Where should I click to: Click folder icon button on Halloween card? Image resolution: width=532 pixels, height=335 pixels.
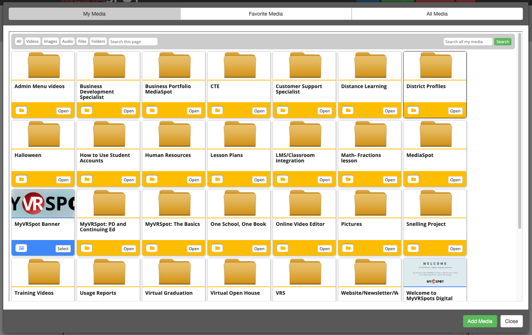coord(21,179)
